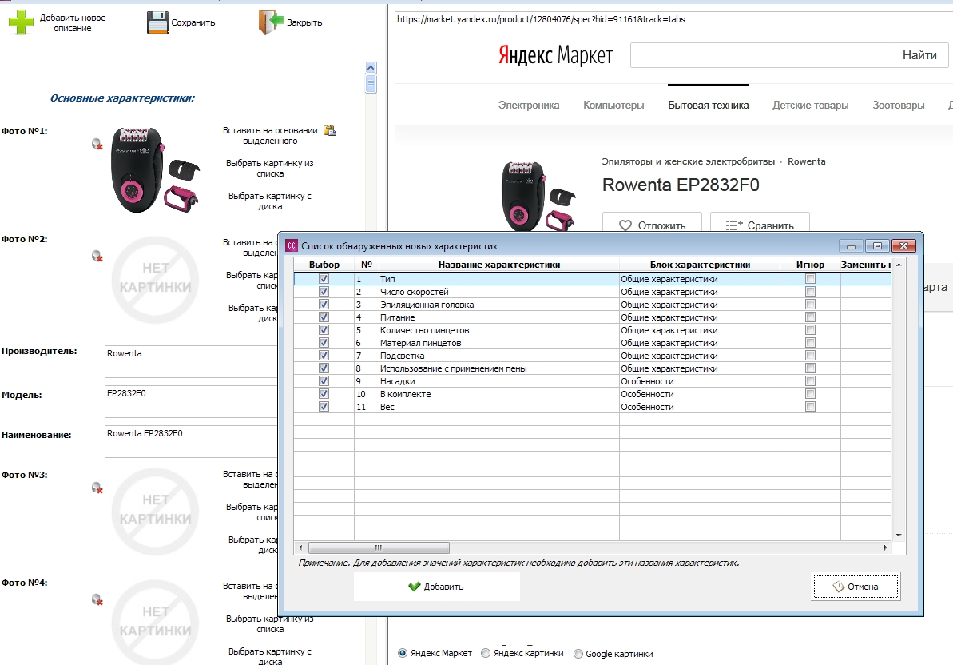The height and width of the screenshot is (665, 953).
Task: Open 'Эпиляторы и женские электробритвы' breadcrumb link
Action: [x=688, y=161]
